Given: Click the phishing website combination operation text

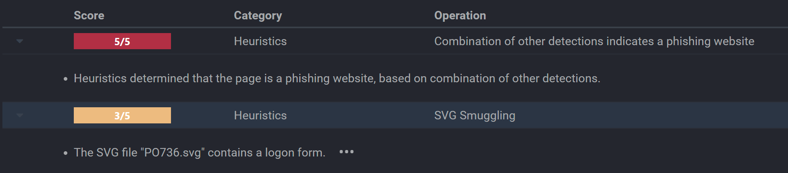Looking at the screenshot, I should (x=594, y=41).
